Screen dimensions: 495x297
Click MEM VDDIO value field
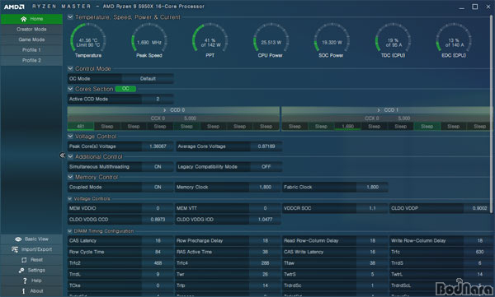click(x=158, y=208)
